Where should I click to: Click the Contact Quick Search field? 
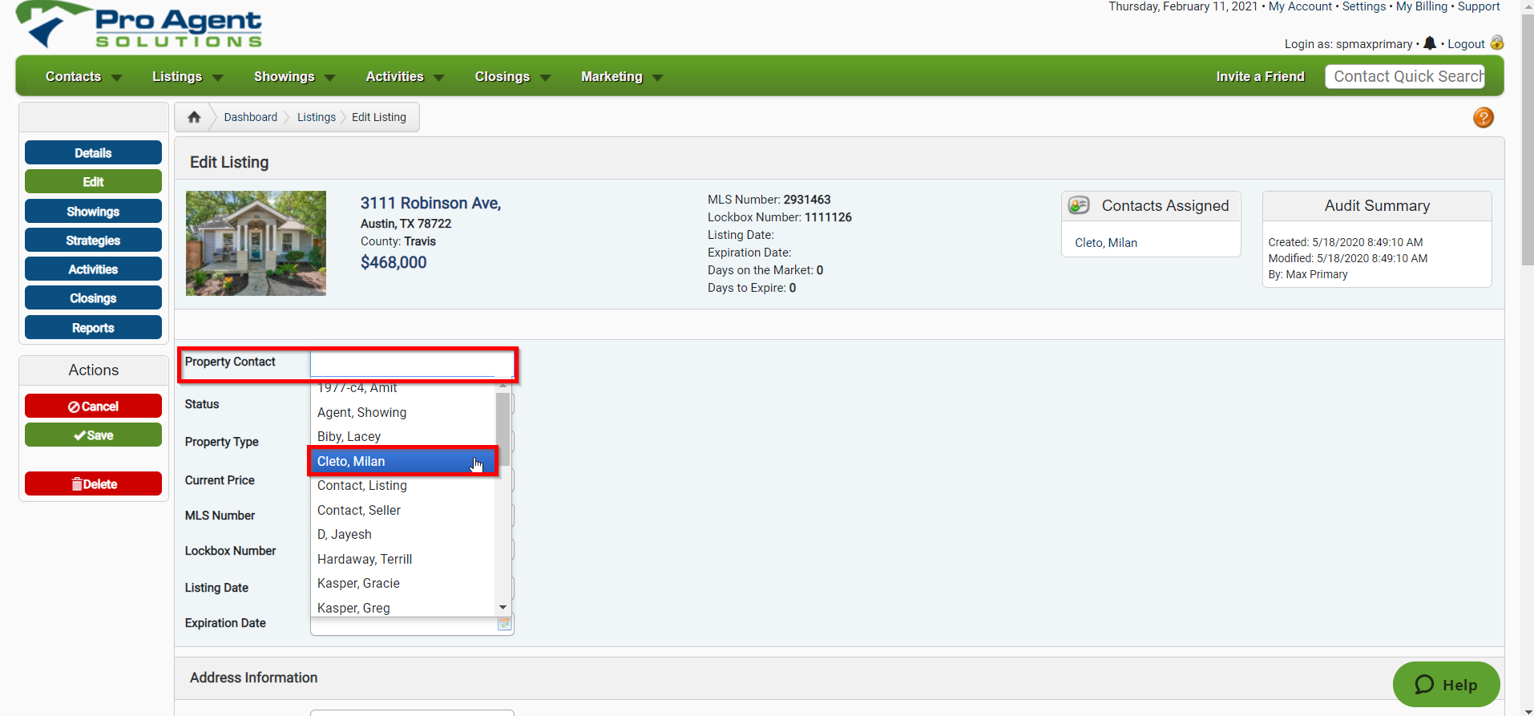(1405, 77)
